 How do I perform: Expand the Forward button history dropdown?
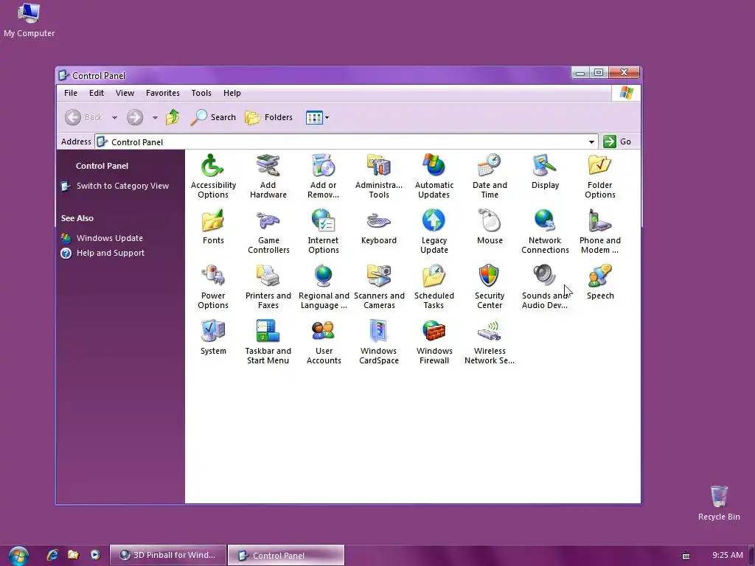coord(155,117)
